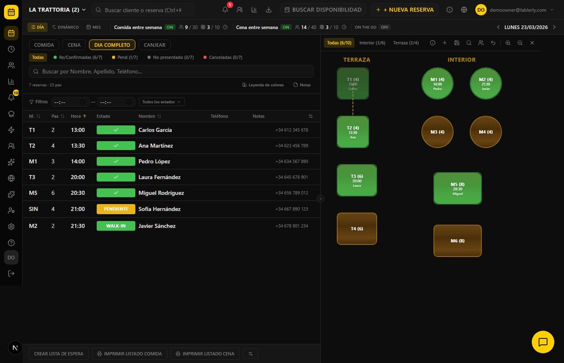The image size is (564, 363).
Task: Click the top bar statistics chart icon
Action: click(x=254, y=10)
